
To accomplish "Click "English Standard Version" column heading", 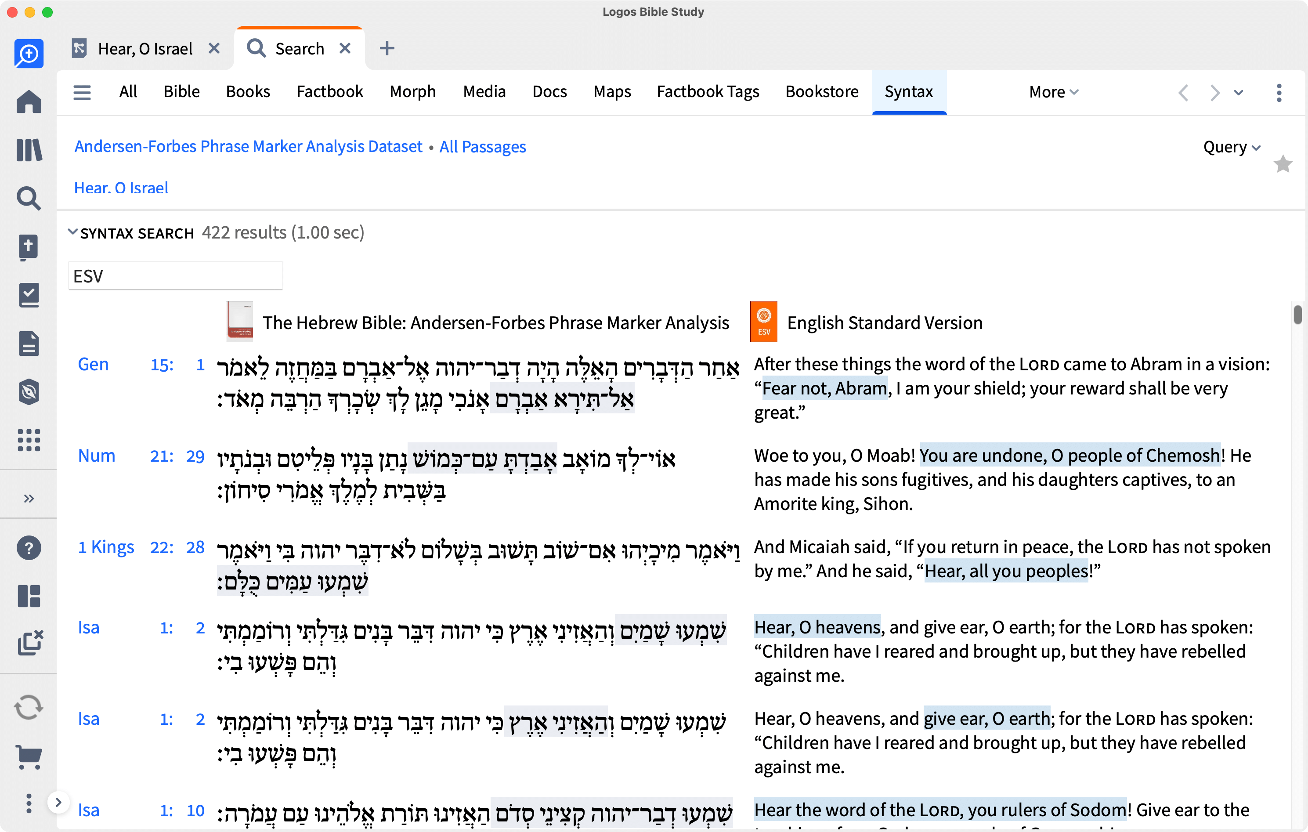I will [884, 323].
